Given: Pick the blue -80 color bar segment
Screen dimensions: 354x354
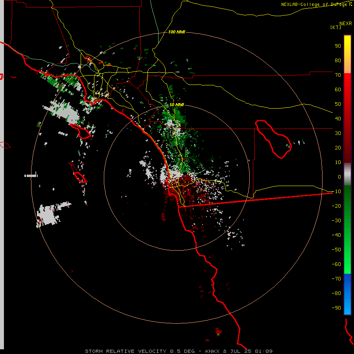Looking at the screenshot, I should point(347,293).
